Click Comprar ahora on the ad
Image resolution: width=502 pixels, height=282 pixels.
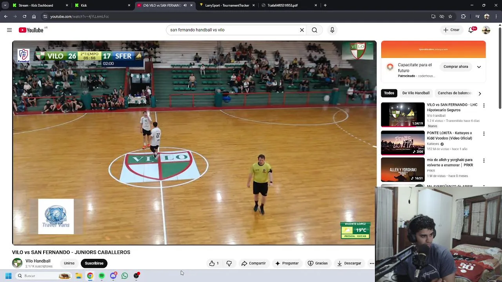click(456, 67)
